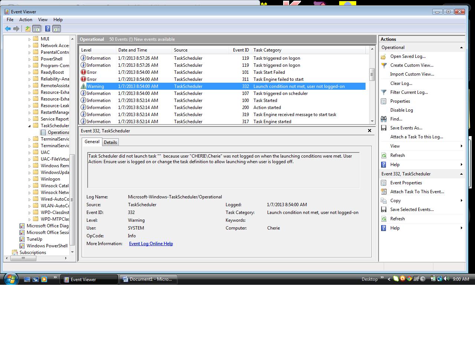This screenshot has width=475, height=356.
Task: Collapse the TaskScheduler tree node
Action: coord(30,126)
